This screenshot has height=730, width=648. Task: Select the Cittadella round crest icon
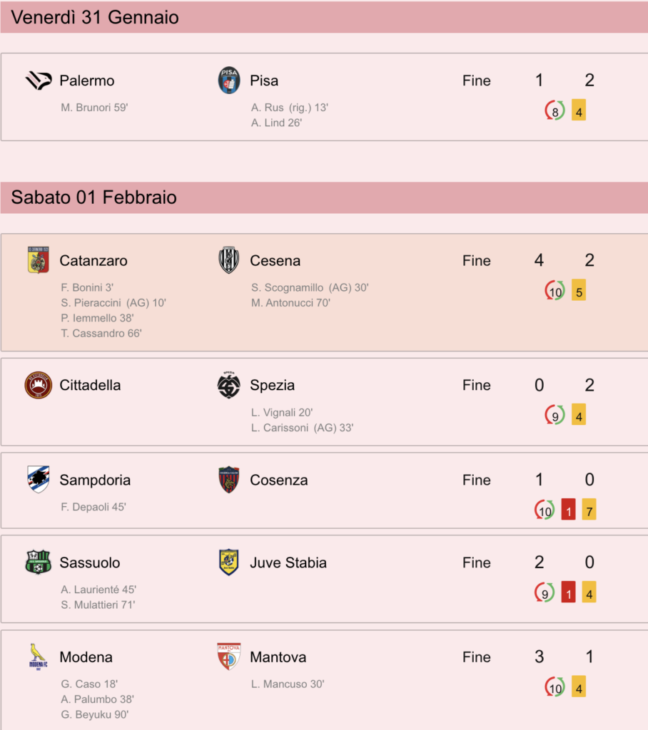tap(39, 385)
